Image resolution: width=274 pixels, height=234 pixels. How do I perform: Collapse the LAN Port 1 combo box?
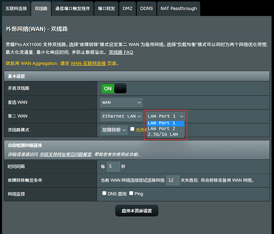[x=165, y=116]
